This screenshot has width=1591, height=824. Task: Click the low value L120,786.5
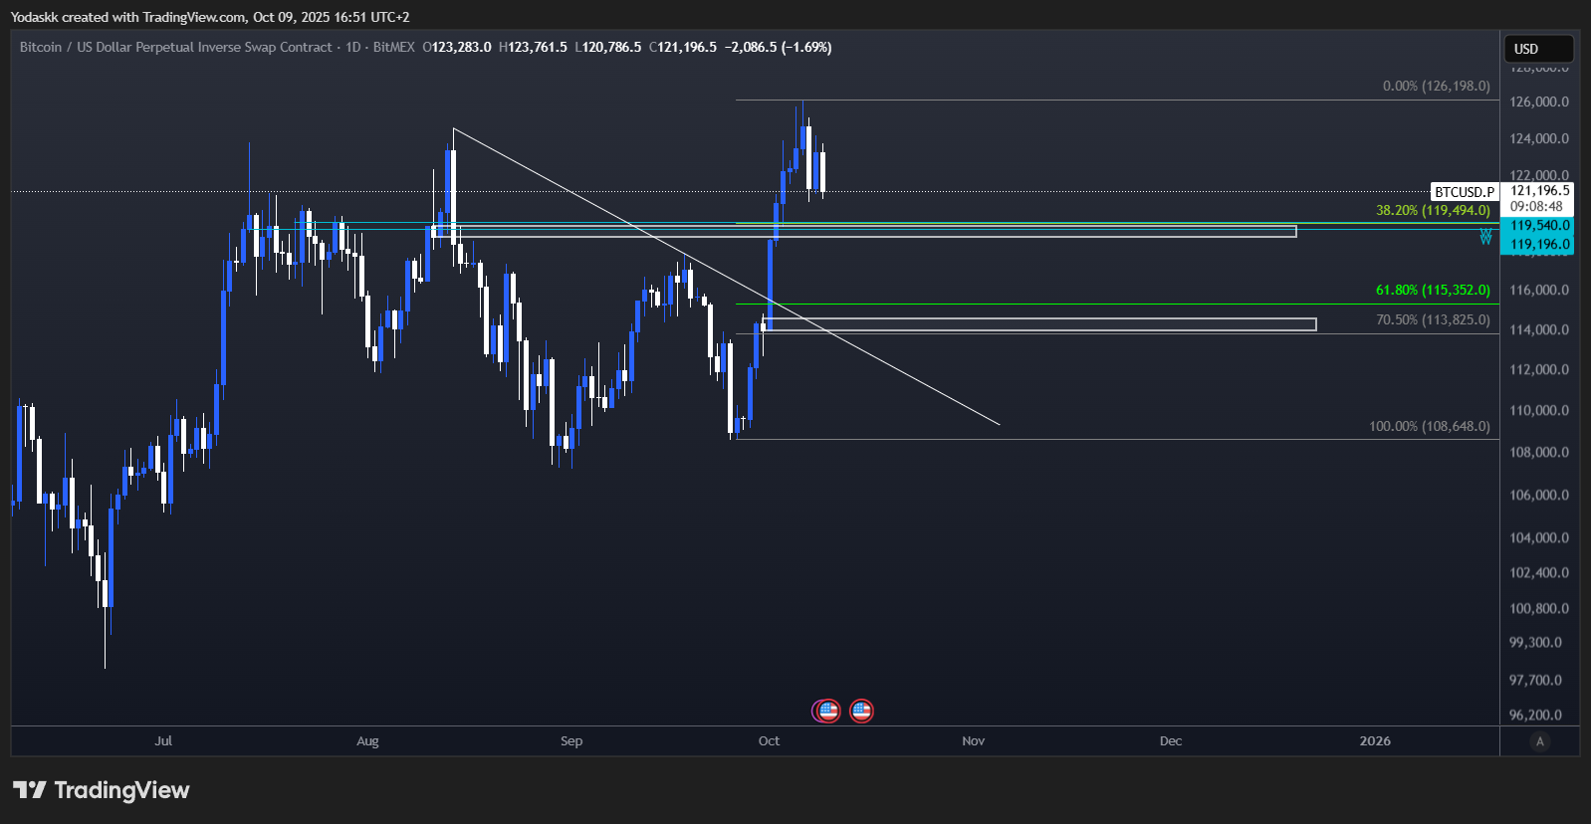(x=607, y=47)
